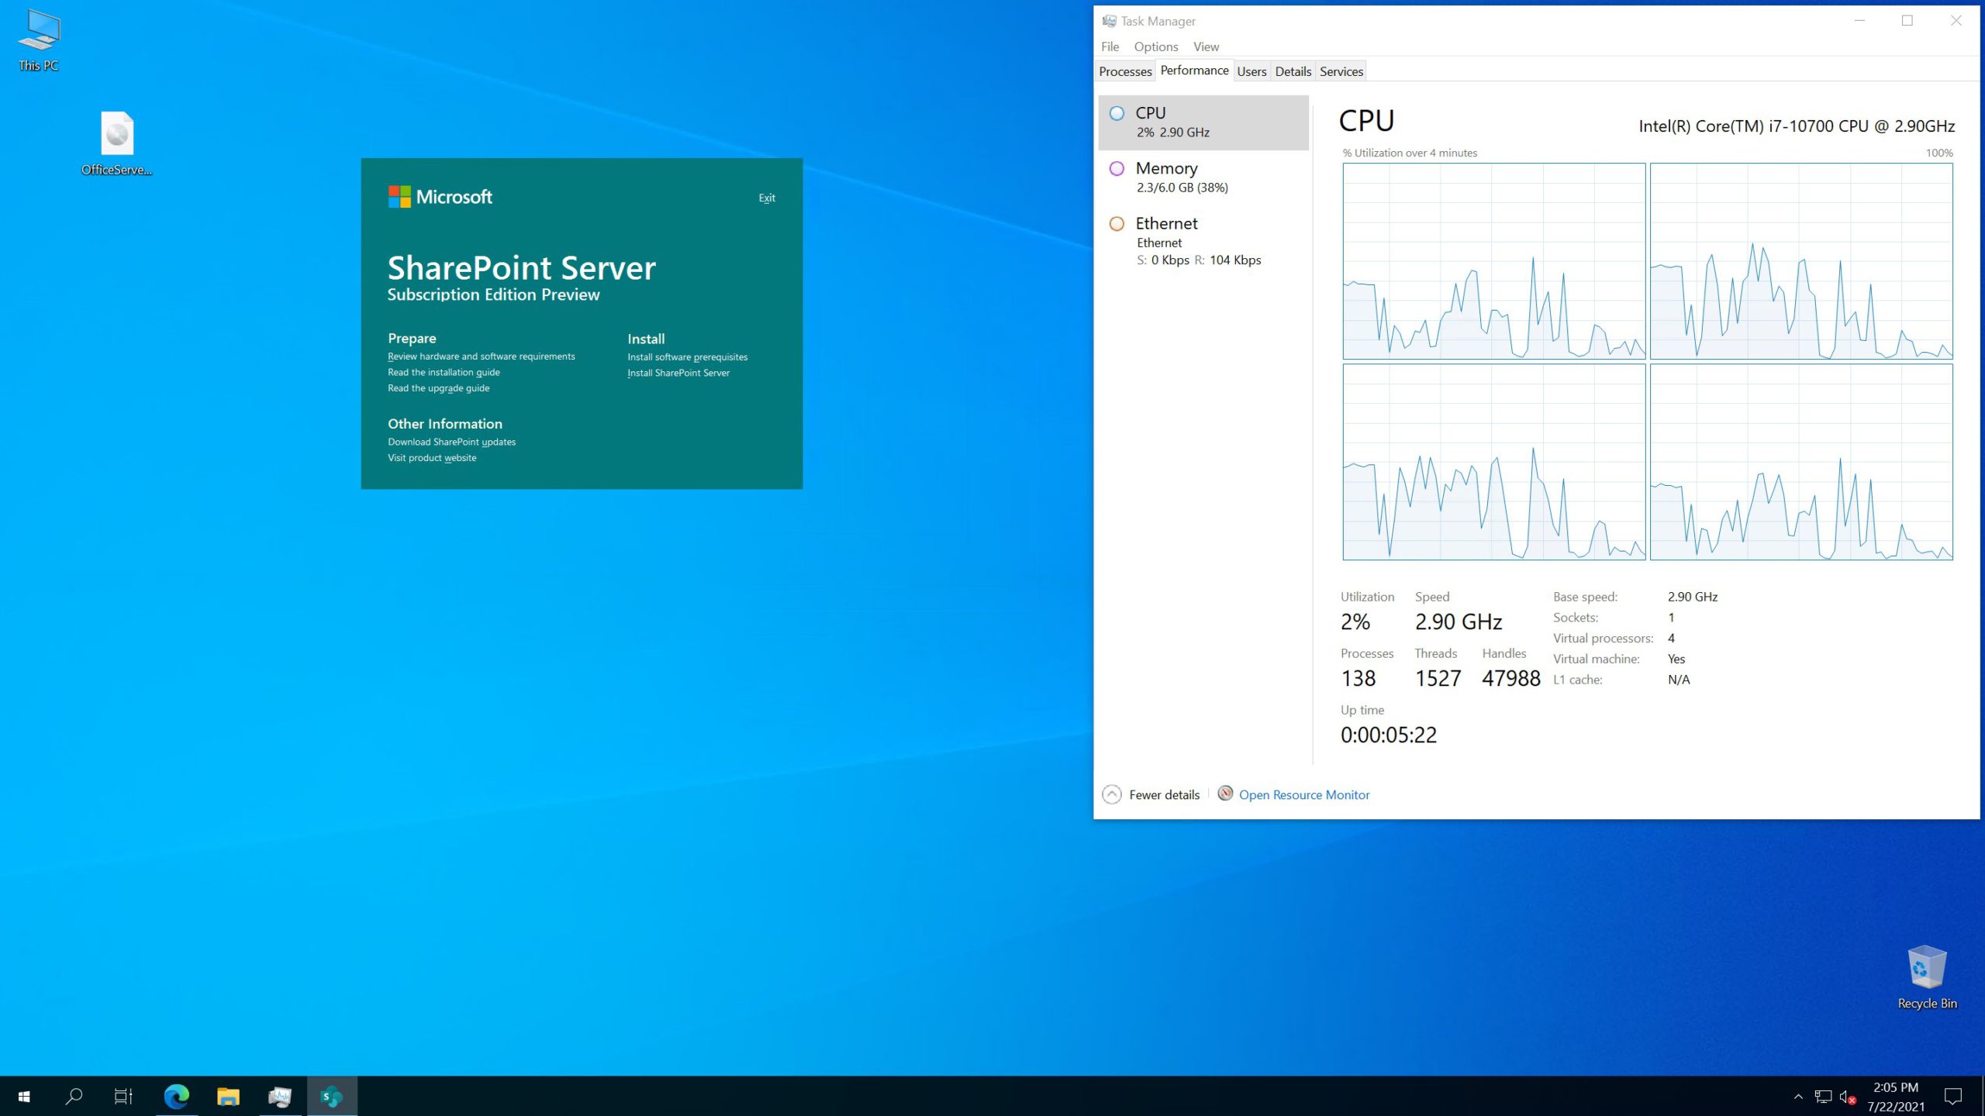Switch to SharePoint setup taskbar icon
The width and height of the screenshot is (1985, 1116).
332,1097
